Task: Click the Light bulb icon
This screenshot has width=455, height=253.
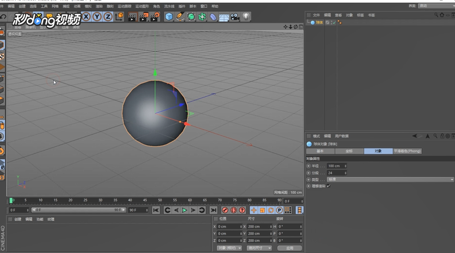Action: (x=246, y=17)
